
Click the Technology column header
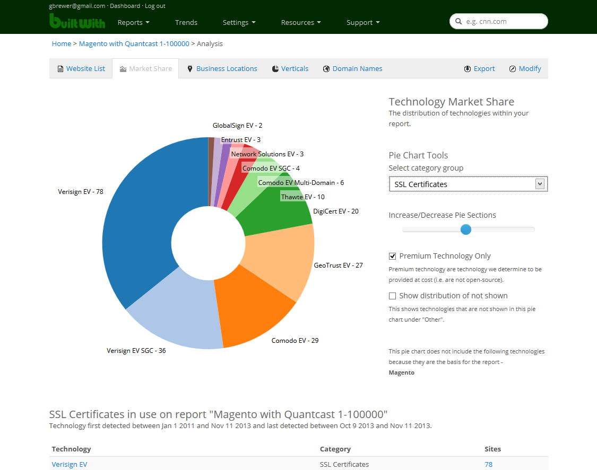(x=71, y=449)
